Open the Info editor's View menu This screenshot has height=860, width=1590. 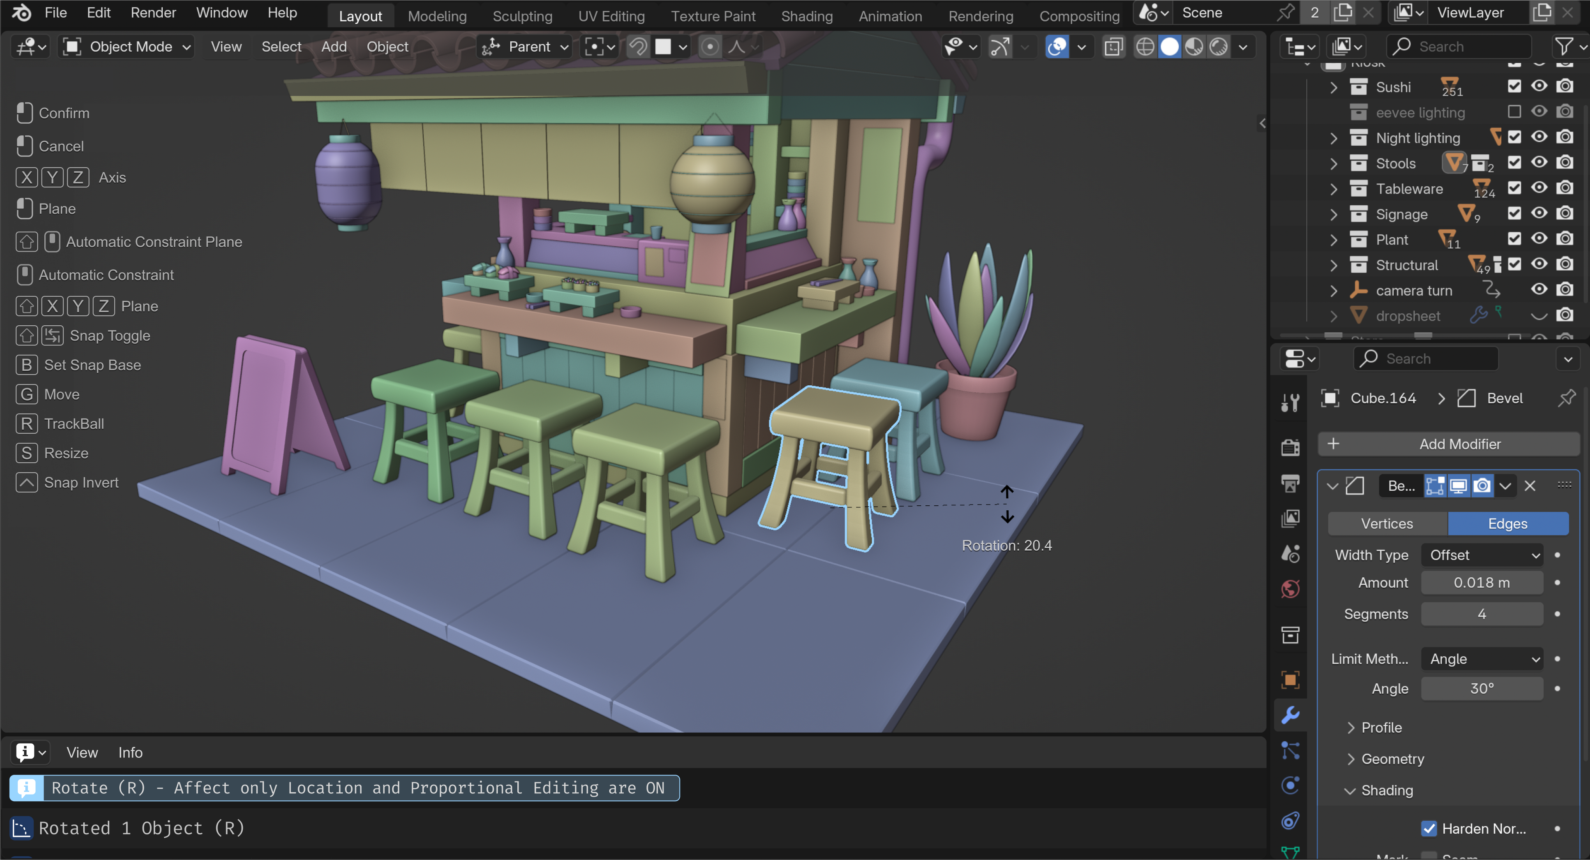pos(82,753)
